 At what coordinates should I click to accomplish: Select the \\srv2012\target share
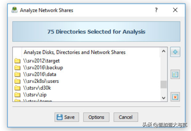[41, 61]
